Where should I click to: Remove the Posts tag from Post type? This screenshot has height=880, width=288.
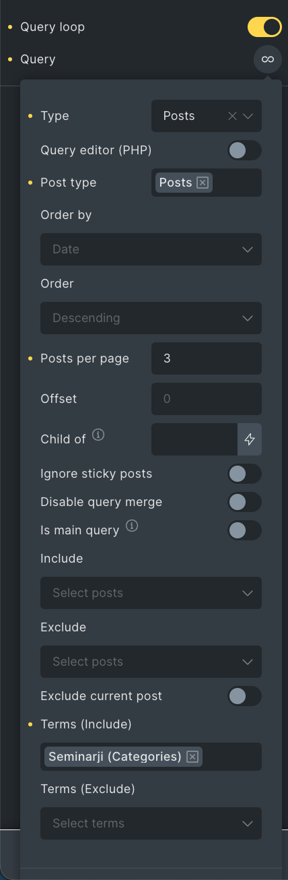tap(203, 183)
